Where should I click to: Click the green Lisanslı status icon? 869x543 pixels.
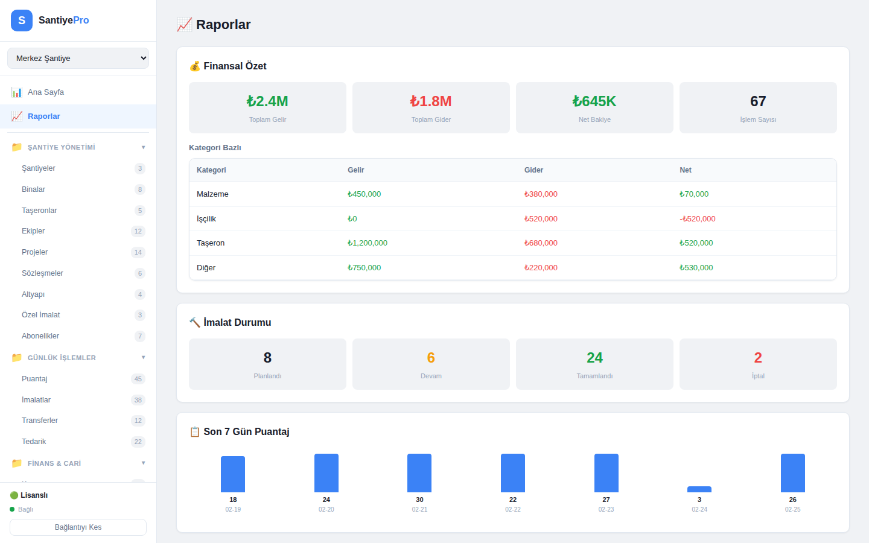point(14,495)
